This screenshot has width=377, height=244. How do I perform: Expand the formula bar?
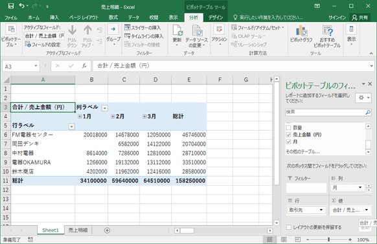(x=371, y=66)
